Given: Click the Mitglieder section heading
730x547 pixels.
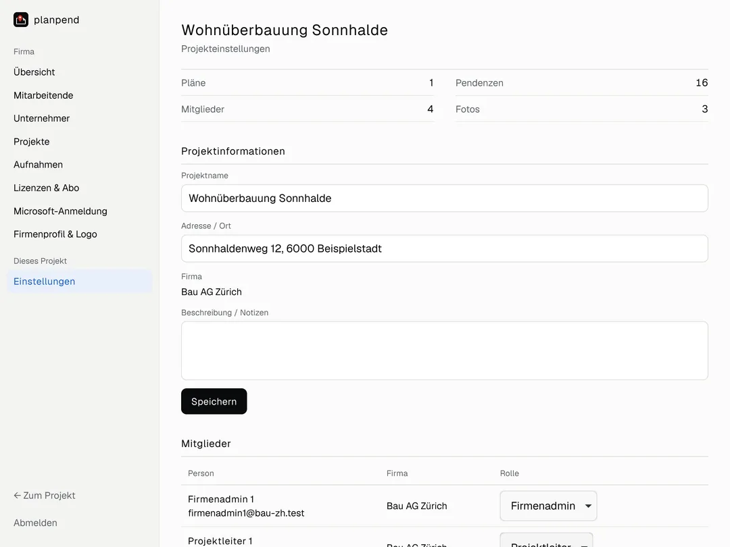Looking at the screenshot, I should point(205,444).
